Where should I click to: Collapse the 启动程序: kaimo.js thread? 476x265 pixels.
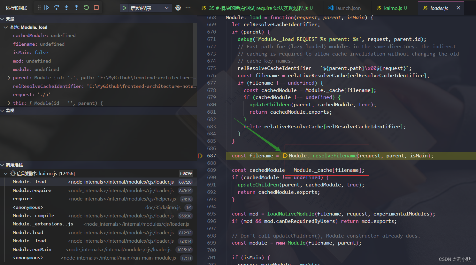6,173
